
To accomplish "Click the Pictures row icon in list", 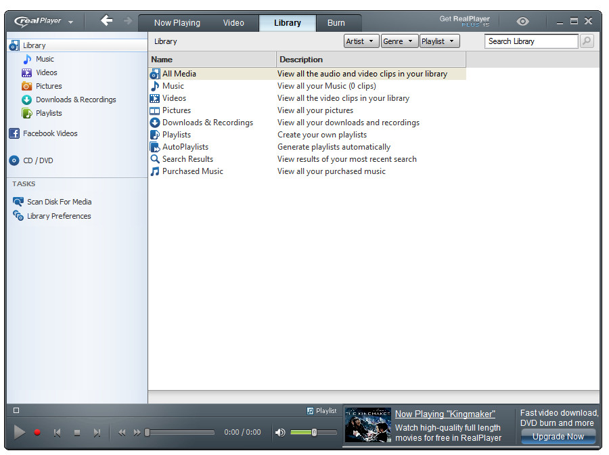I will pyautogui.click(x=155, y=111).
